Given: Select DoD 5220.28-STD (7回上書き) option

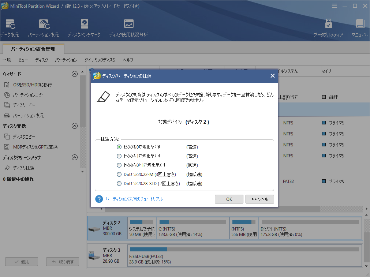Looking at the screenshot, I should click(119, 184).
